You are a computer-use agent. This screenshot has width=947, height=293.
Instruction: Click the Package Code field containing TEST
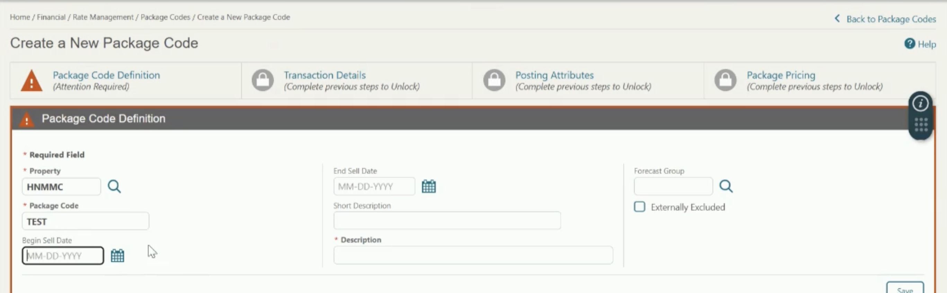[x=86, y=221]
